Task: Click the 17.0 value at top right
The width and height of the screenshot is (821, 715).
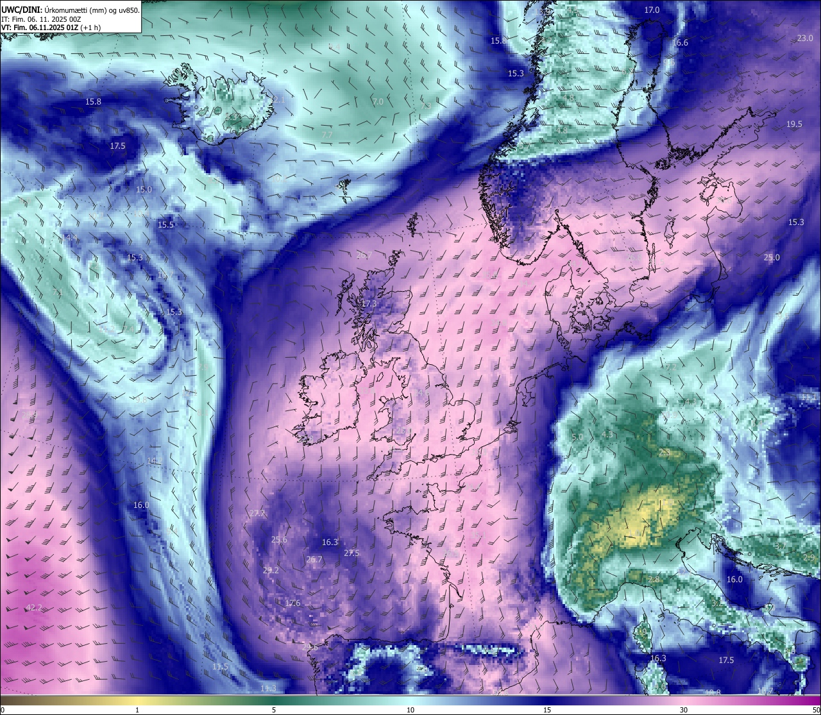Action: click(652, 10)
